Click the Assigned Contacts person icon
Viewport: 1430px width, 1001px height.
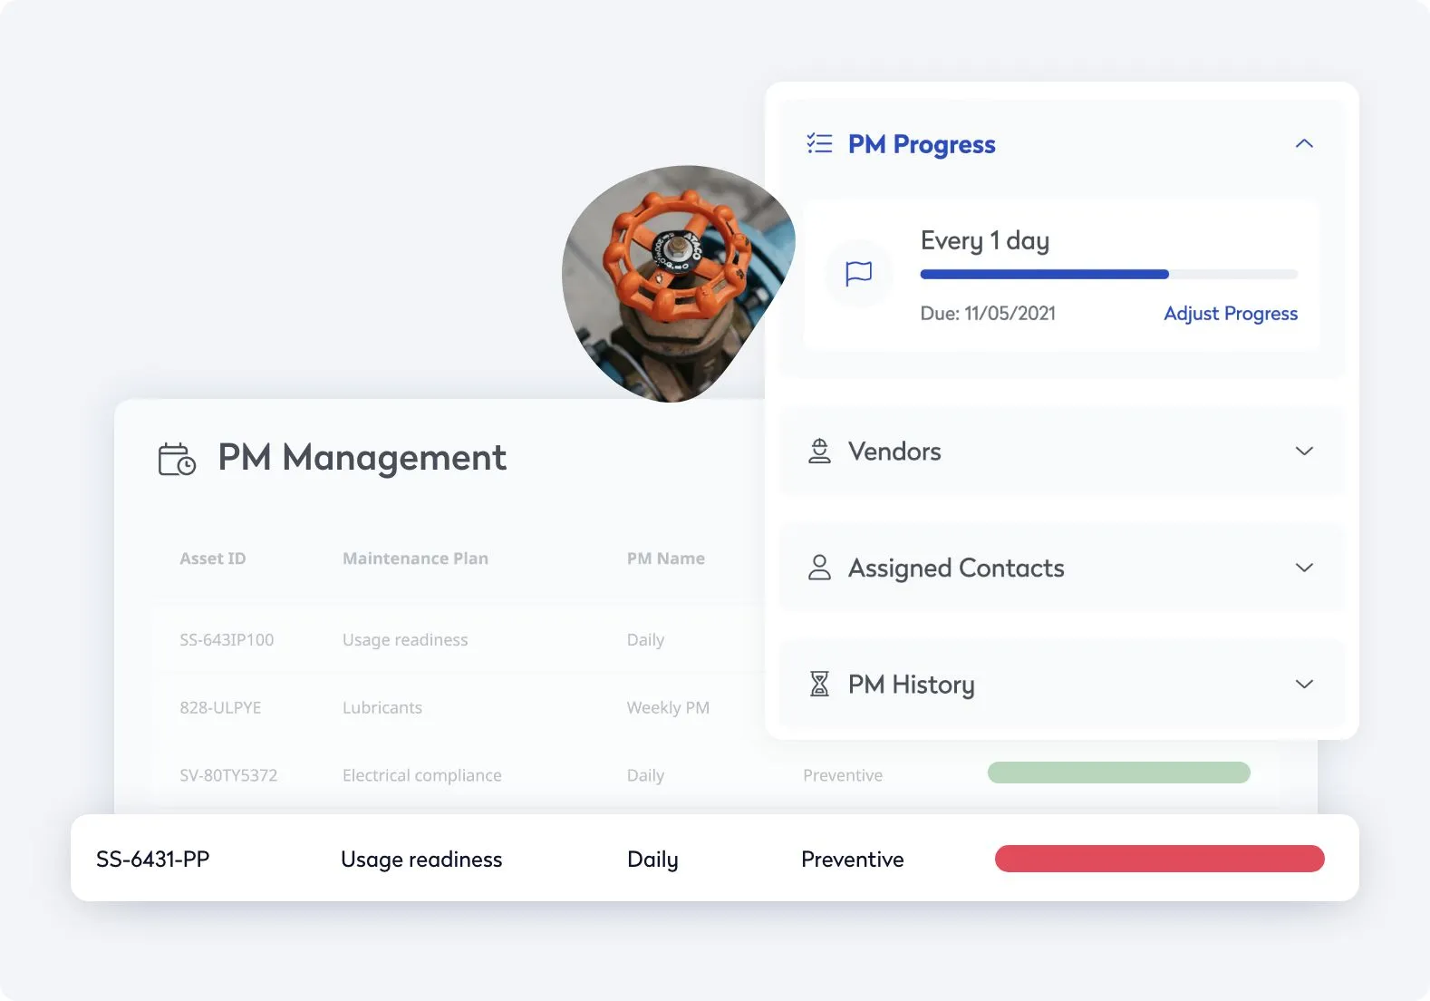pyautogui.click(x=819, y=568)
